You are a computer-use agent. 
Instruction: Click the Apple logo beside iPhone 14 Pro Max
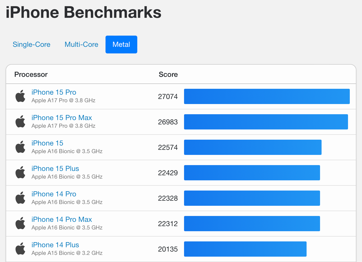click(20, 223)
